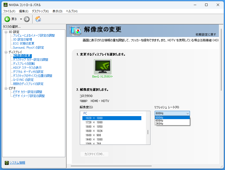The width and height of the screenshot is (225, 170).
Task: Click the right pane vertical scrollbar
Action: (x=221, y=59)
